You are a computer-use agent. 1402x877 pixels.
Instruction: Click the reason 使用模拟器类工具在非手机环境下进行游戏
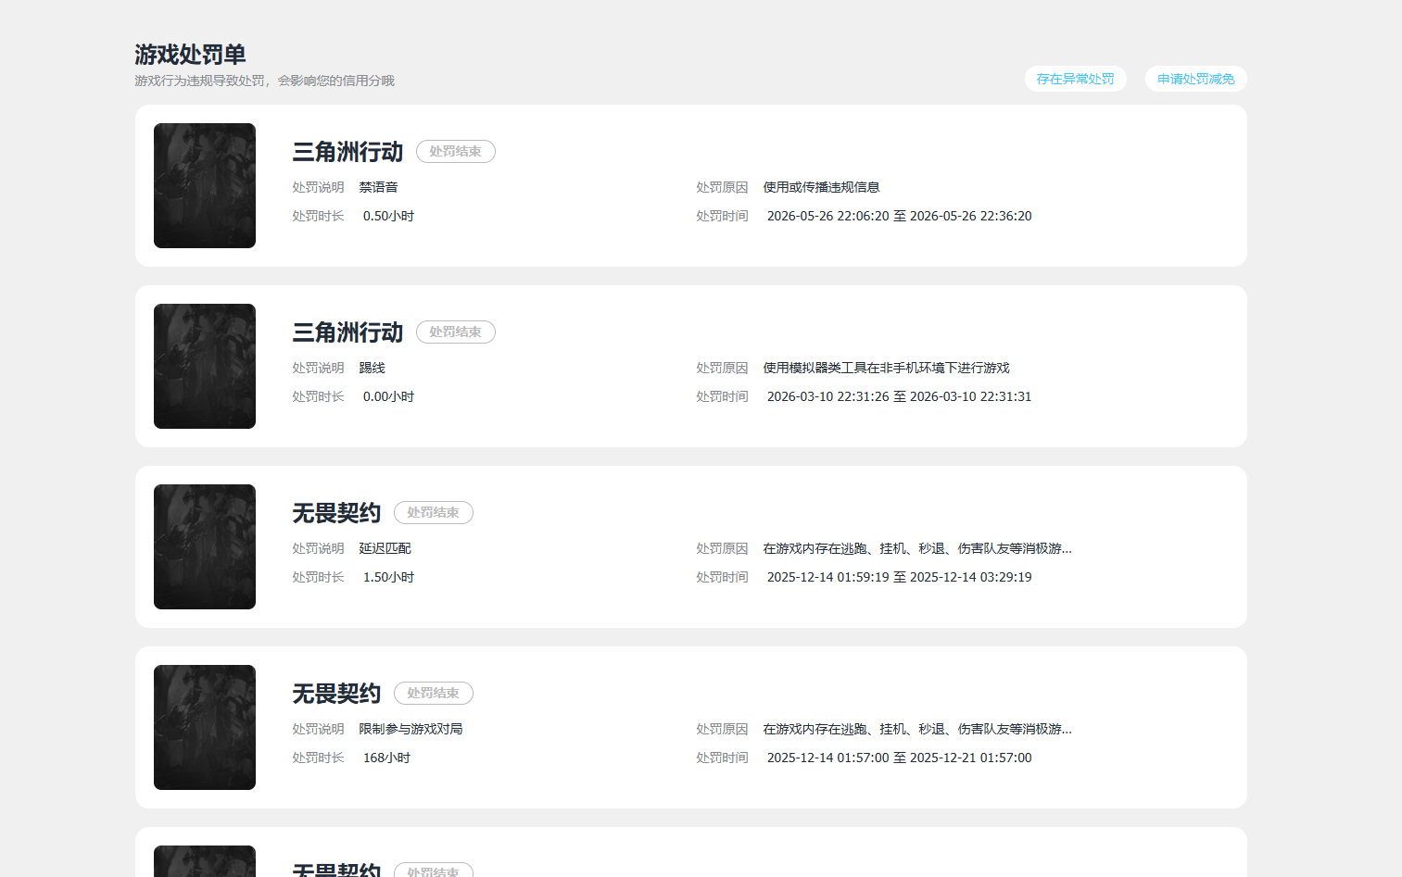[x=886, y=368]
